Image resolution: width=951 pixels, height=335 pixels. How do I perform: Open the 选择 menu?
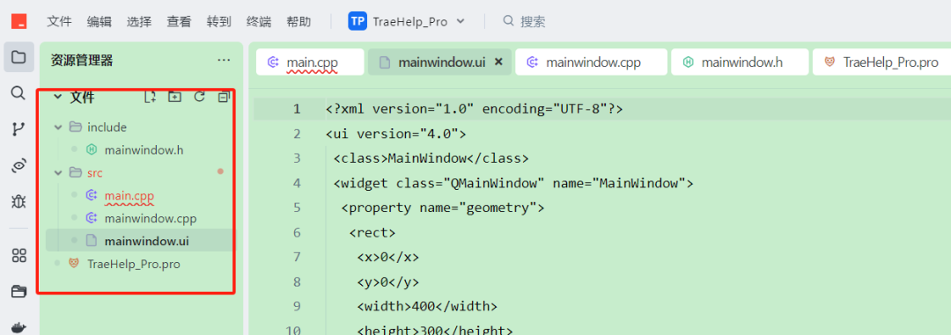[139, 22]
